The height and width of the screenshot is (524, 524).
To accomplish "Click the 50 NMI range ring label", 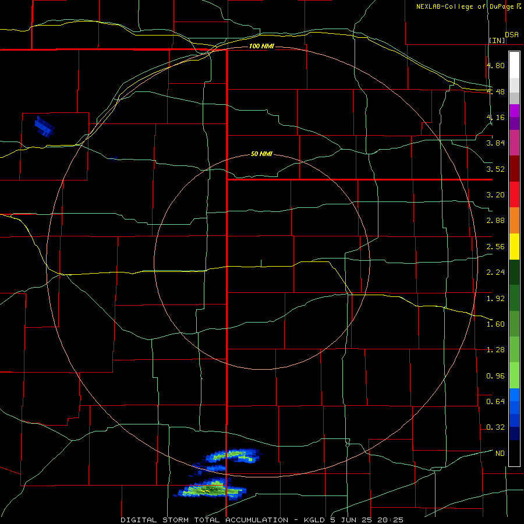I will click(x=261, y=154).
